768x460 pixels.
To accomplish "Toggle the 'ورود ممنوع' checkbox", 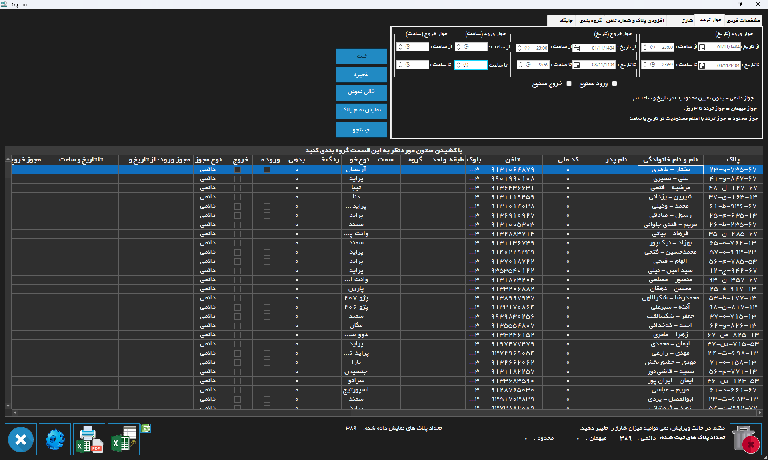I will coord(615,84).
